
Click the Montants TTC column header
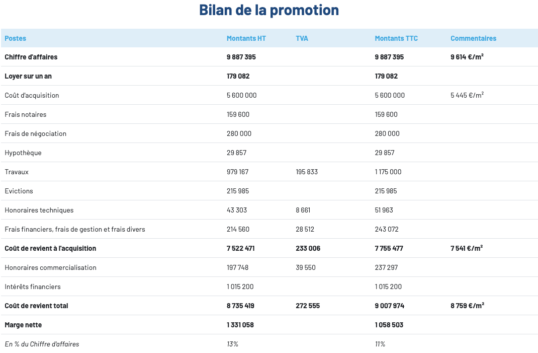(x=396, y=38)
